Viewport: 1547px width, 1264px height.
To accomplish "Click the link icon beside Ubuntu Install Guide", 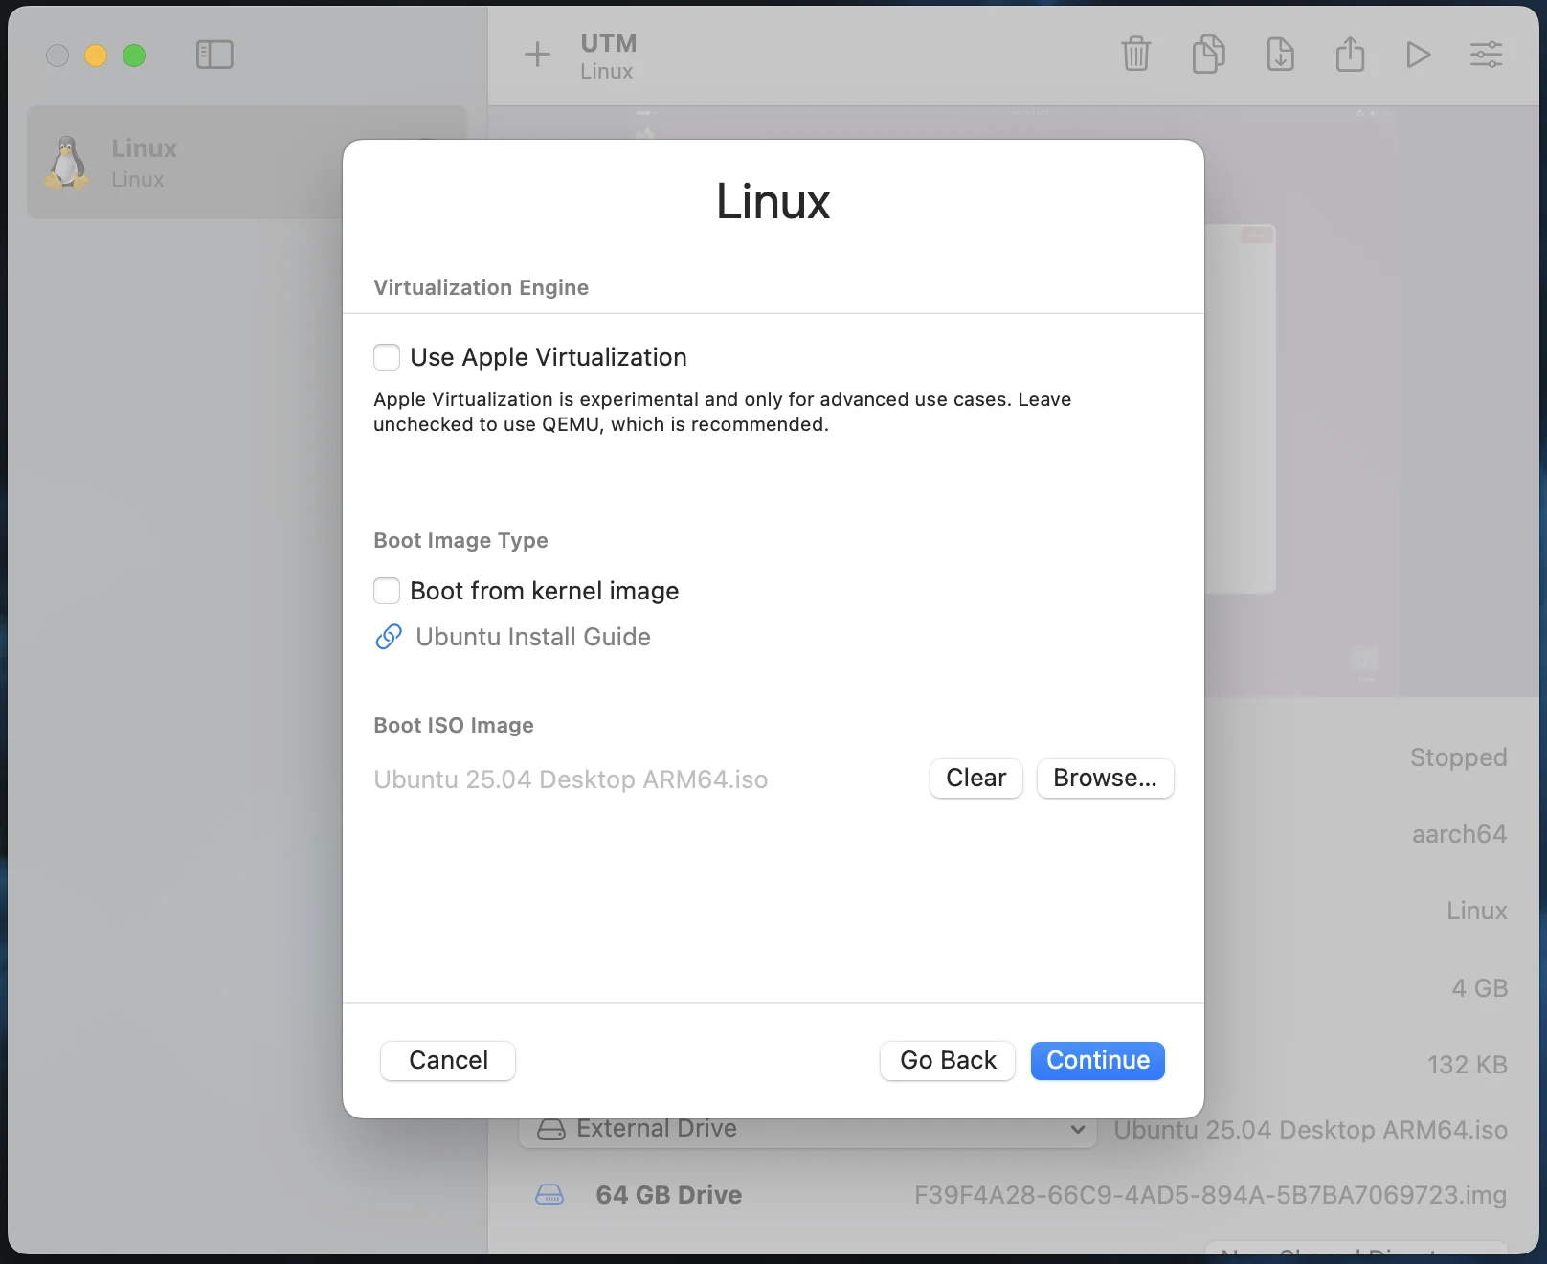I will point(389,637).
